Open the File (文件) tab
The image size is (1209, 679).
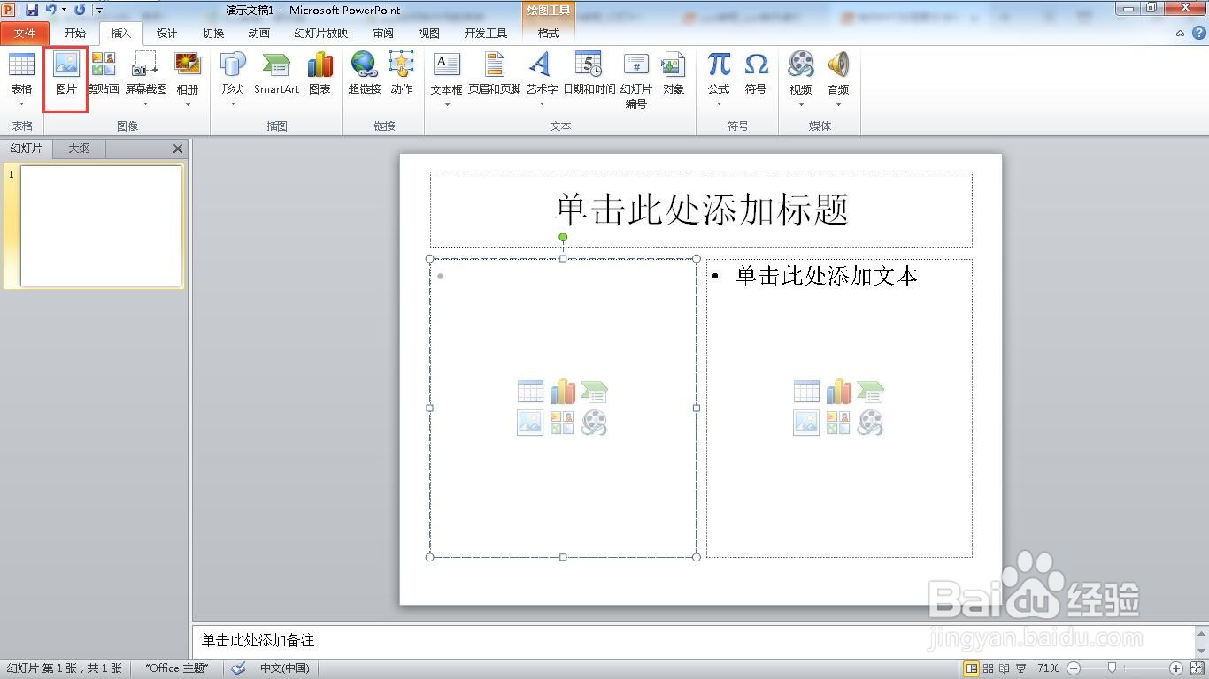coord(25,34)
